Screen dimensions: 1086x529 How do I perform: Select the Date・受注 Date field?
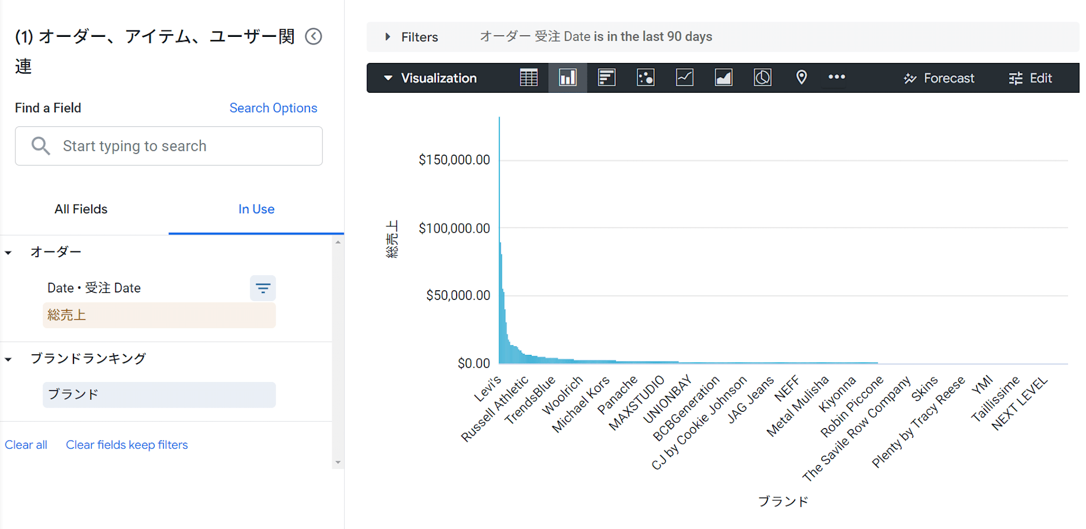tap(94, 288)
